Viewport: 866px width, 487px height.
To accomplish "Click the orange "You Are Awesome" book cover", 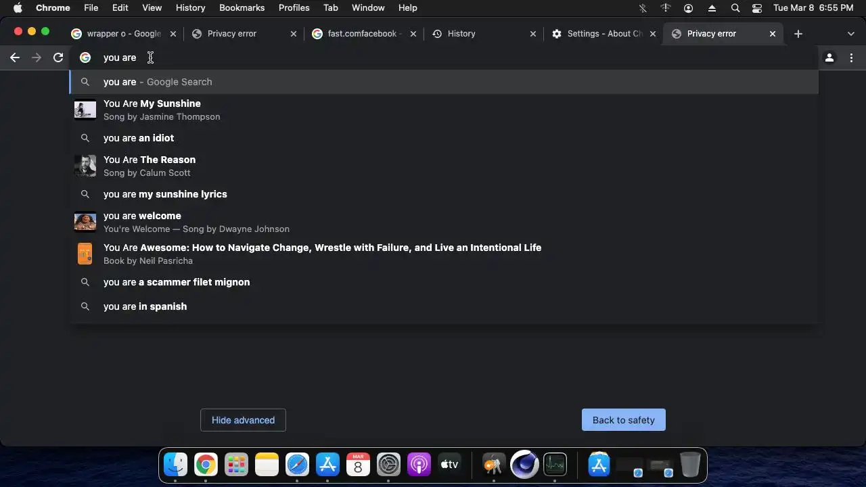I will pyautogui.click(x=85, y=254).
